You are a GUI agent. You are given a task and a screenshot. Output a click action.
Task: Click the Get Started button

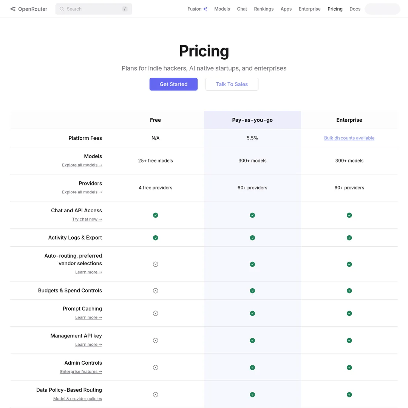(x=173, y=84)
